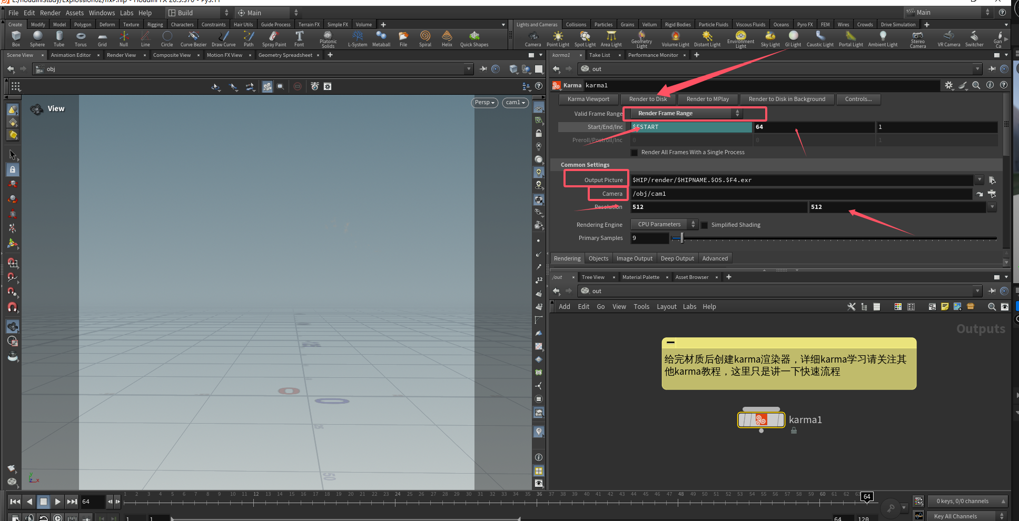This screenshot has width=1019, height=521.
Task: Adjust the Primary Samples slider
Action: [682, 238]
